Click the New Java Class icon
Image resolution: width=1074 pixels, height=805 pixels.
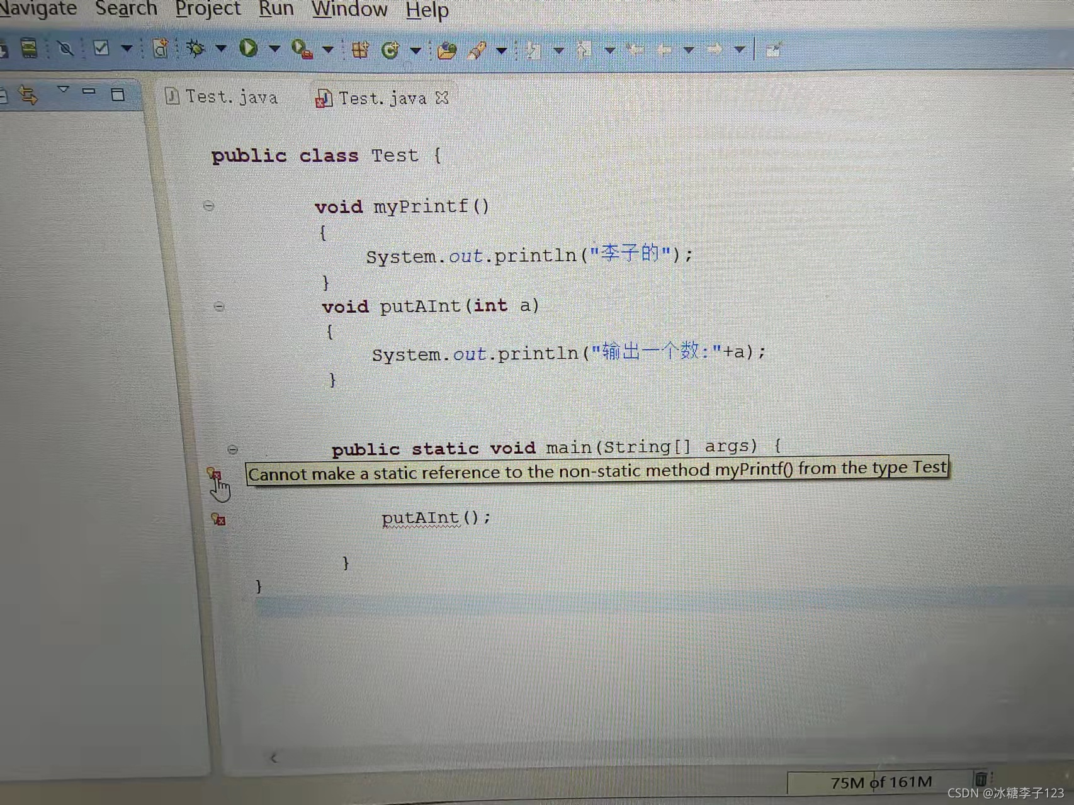pyautogui.click(x=390, y=50)
